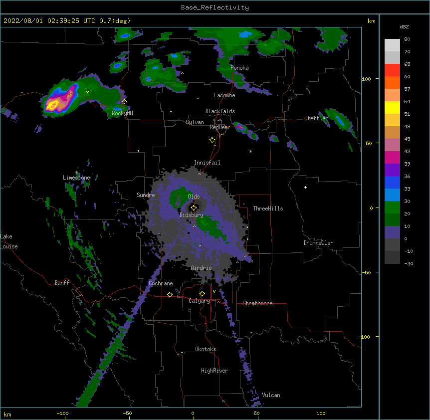430x420 pixels.
Task: Click the RockyMH map label
Action: [122, 113]
